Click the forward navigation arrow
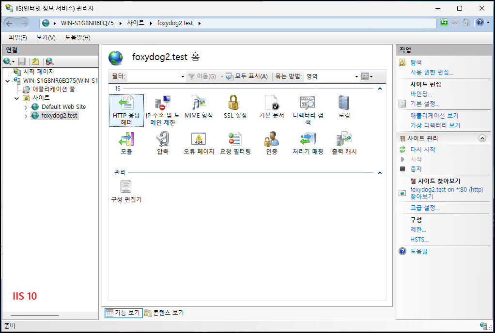Image resolution: width=495 pixels, height=333 pixels. 24,23
